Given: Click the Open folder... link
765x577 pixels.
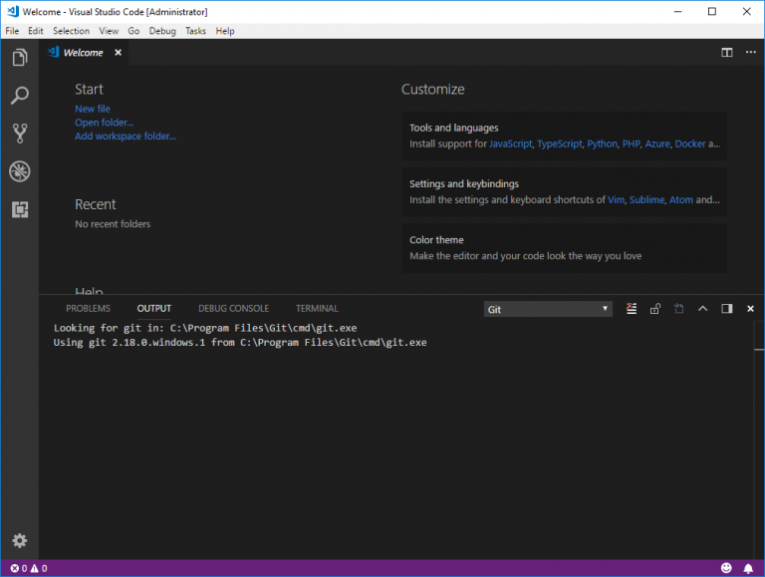Looking at the screenshot, I should (x=104, y=123).
